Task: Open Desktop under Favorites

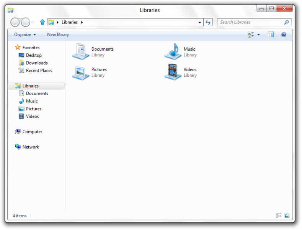Action: (x=30, y=55)
